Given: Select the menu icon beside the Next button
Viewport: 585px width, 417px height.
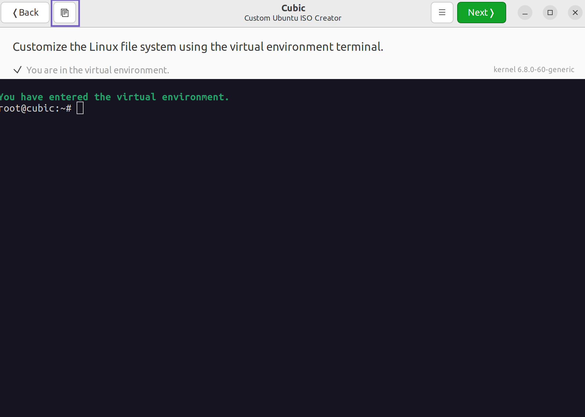Looking at the screenshot, I should pos(442,12).
